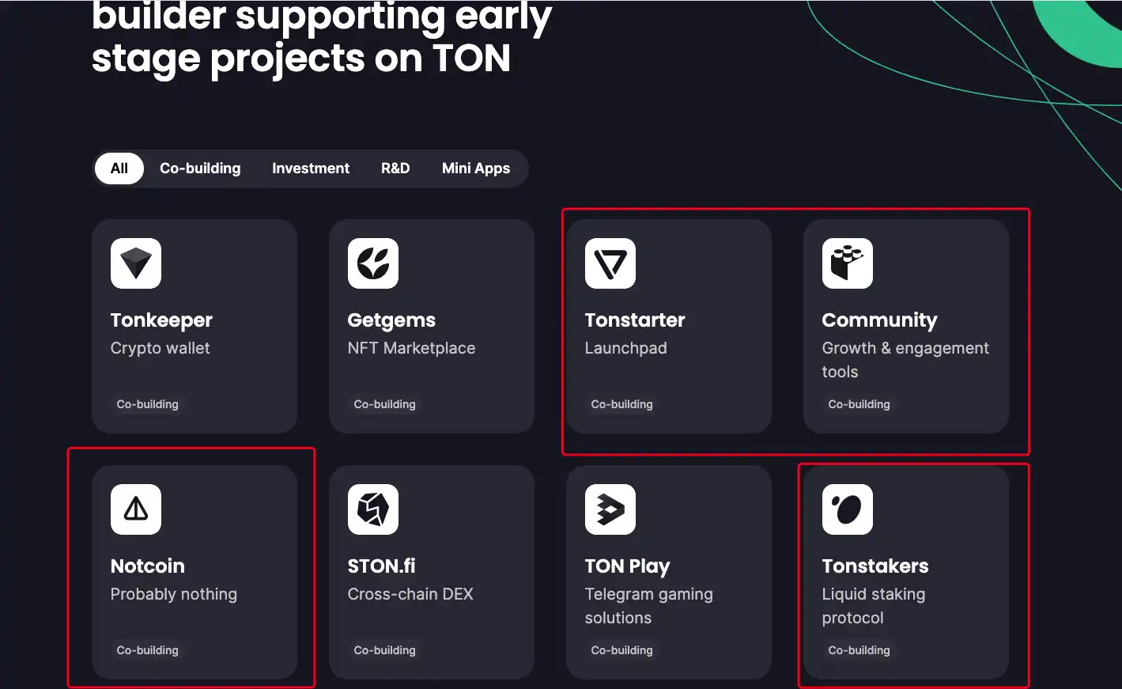The image size is (1122, 689).
Task: Click the Tonstarter triangle logo icon
Action: coord(610,263)
